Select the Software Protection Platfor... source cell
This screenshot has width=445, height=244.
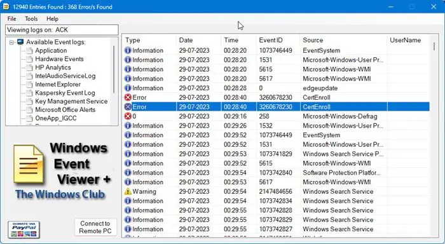click(342, 173)
